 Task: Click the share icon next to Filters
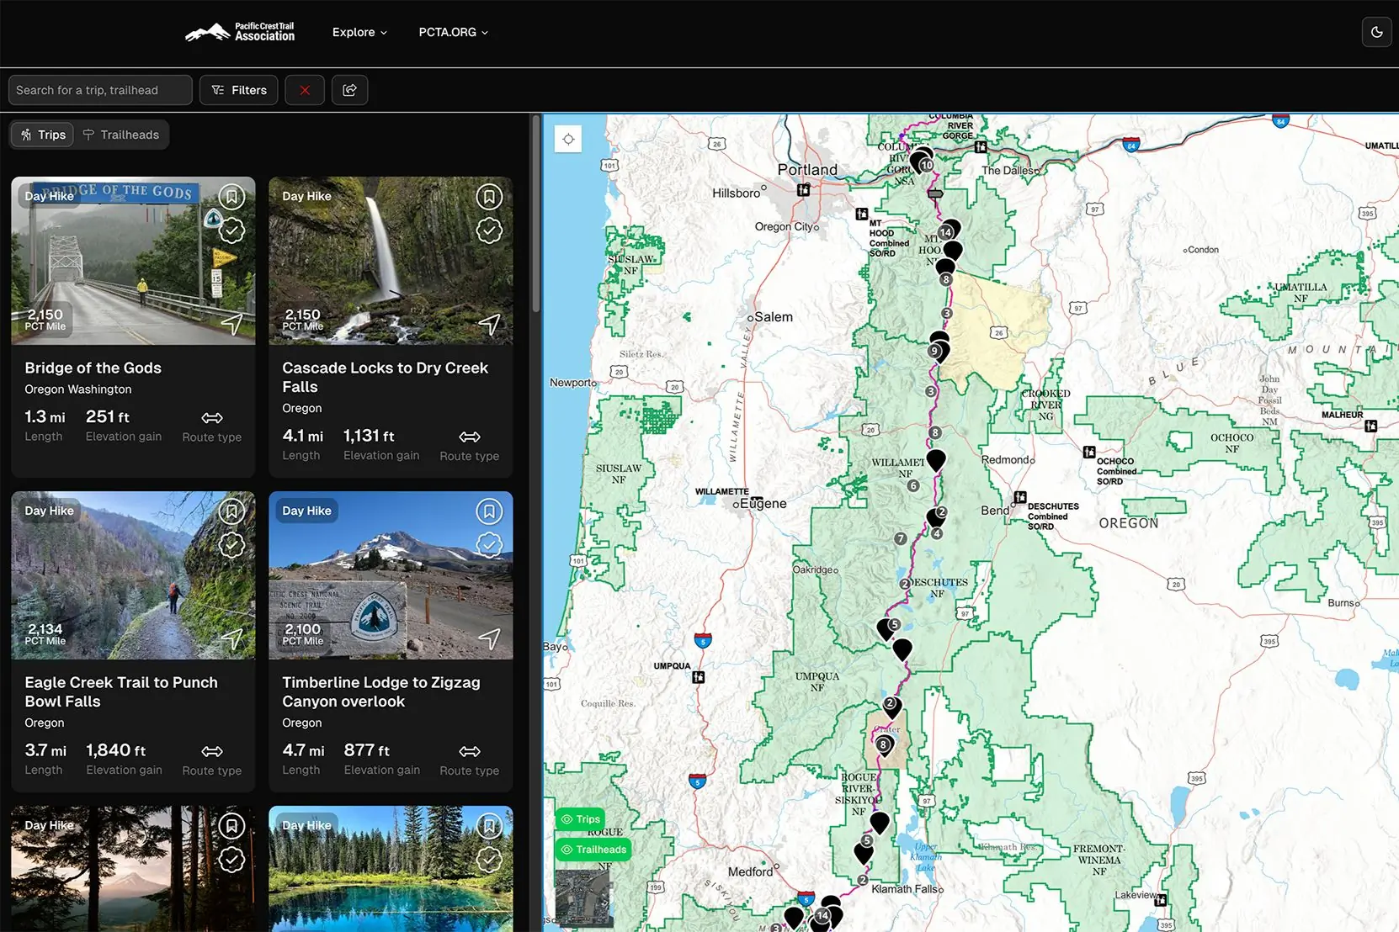point(349,90)
